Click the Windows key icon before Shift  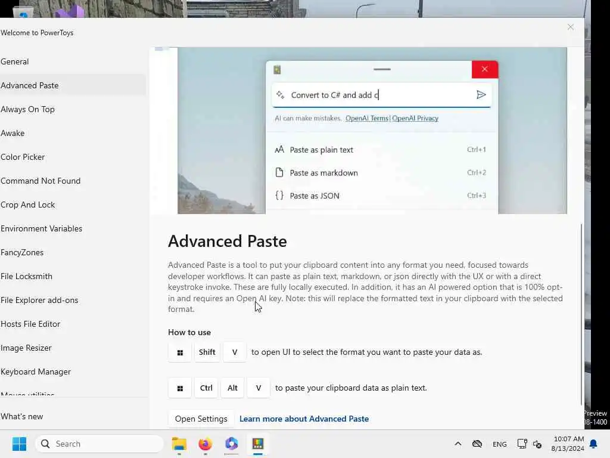[x=180, y=352]
